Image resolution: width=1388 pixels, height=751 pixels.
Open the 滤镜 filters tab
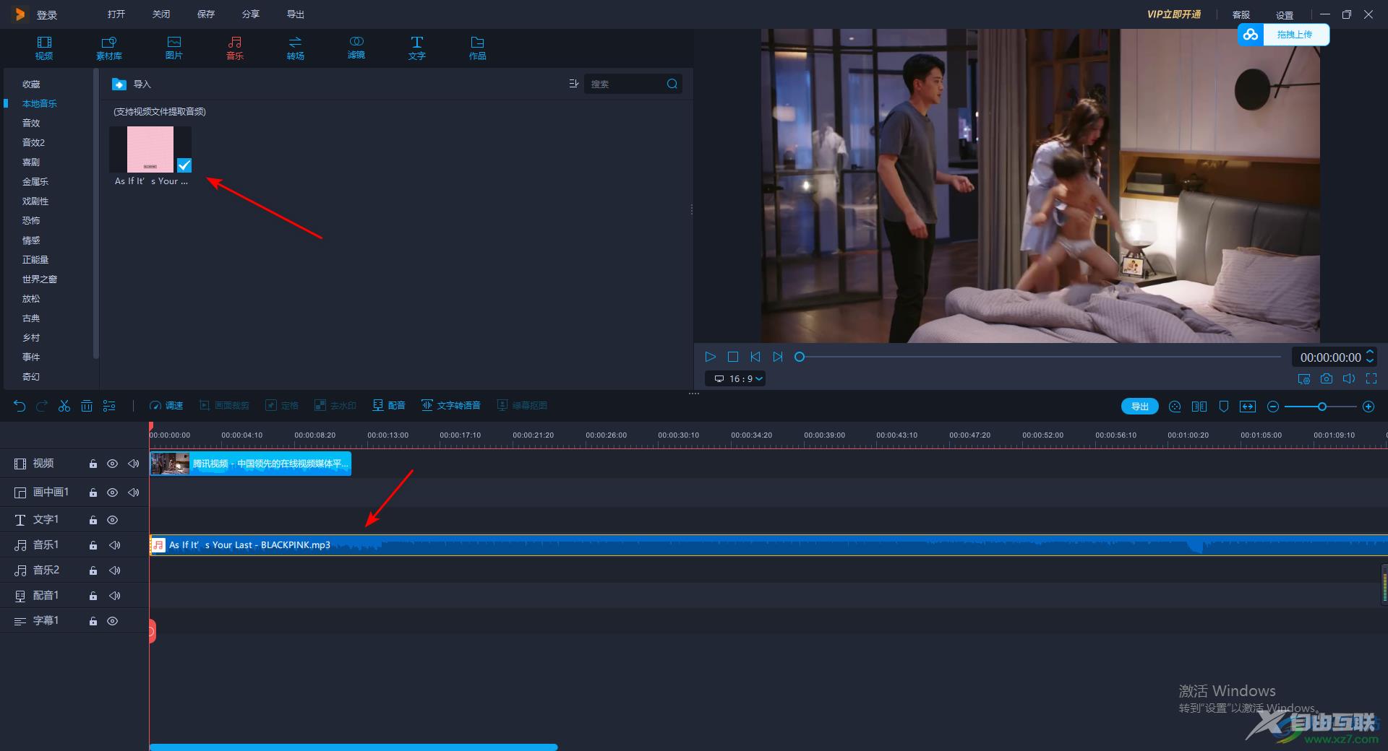click(x=356, y=48)
